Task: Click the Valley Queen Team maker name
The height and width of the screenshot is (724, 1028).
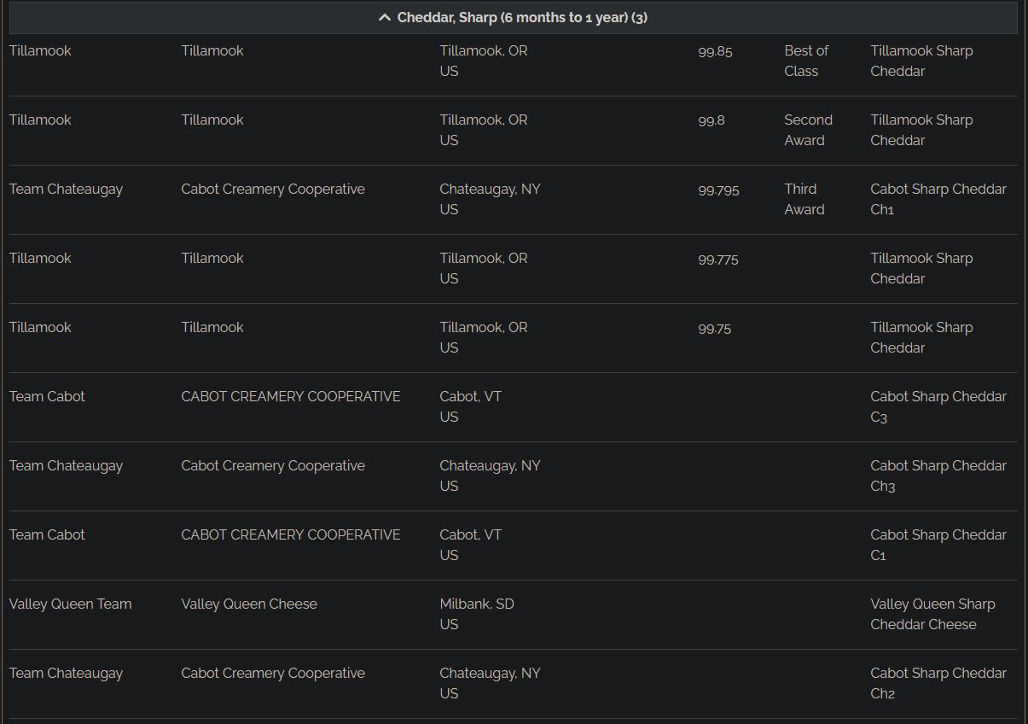Action: (70, 604)
